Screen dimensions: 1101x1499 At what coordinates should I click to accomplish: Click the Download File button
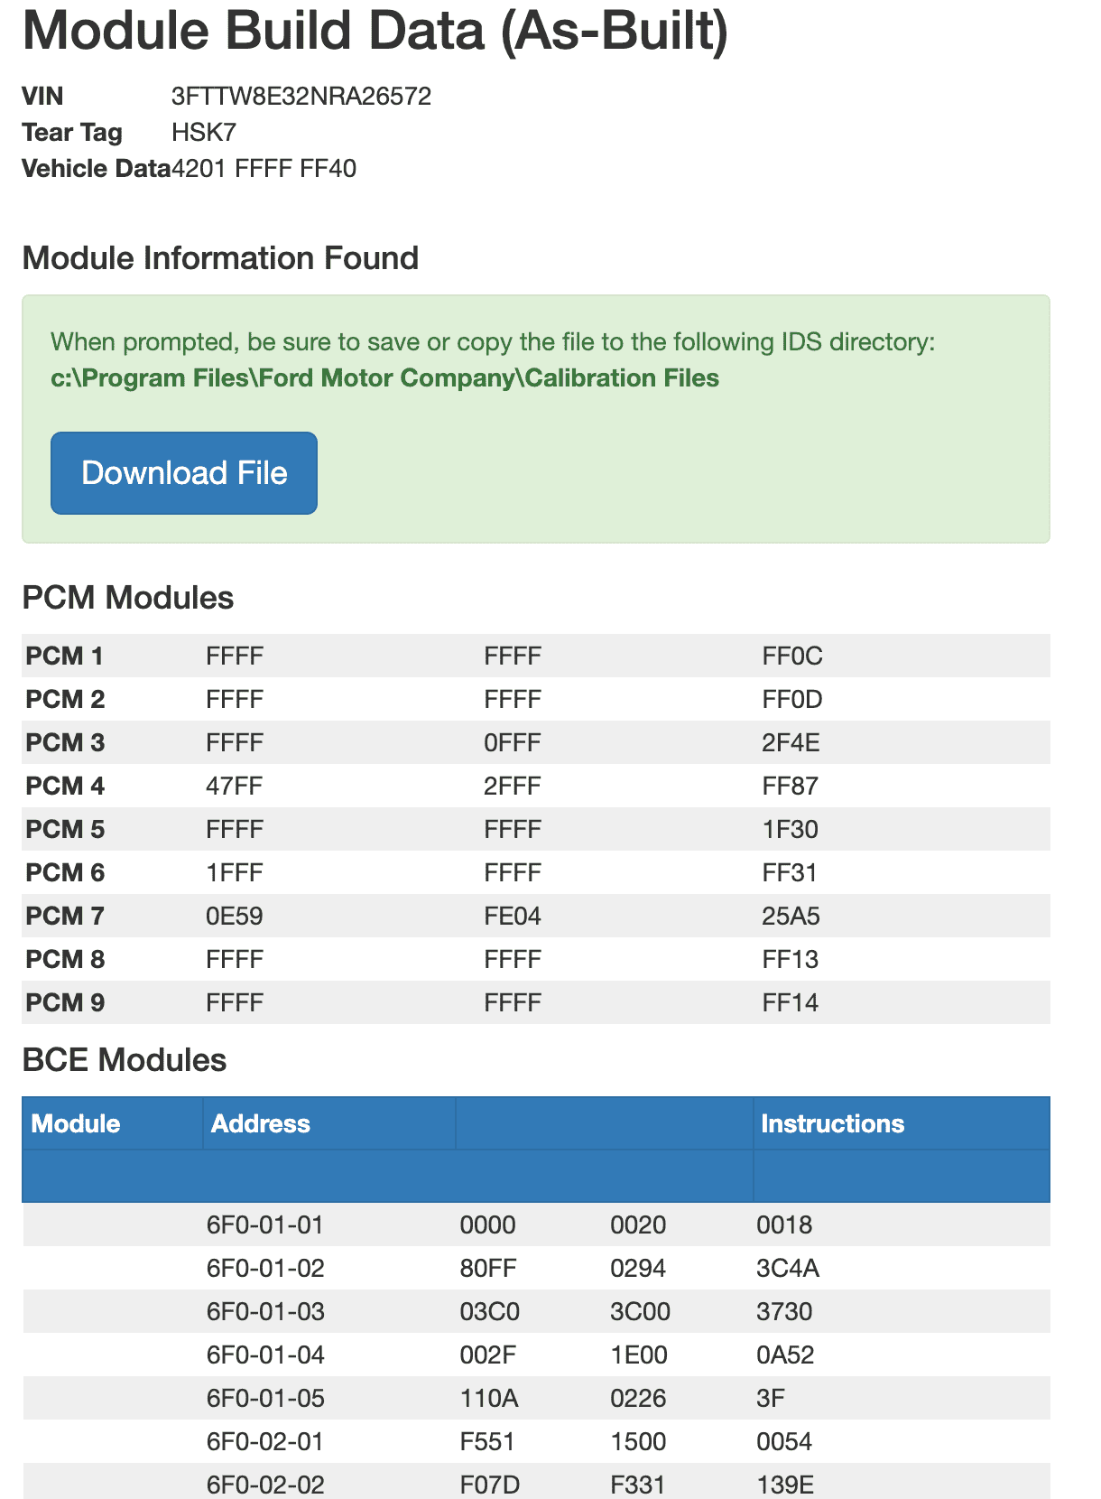click(x=184, y=473)
